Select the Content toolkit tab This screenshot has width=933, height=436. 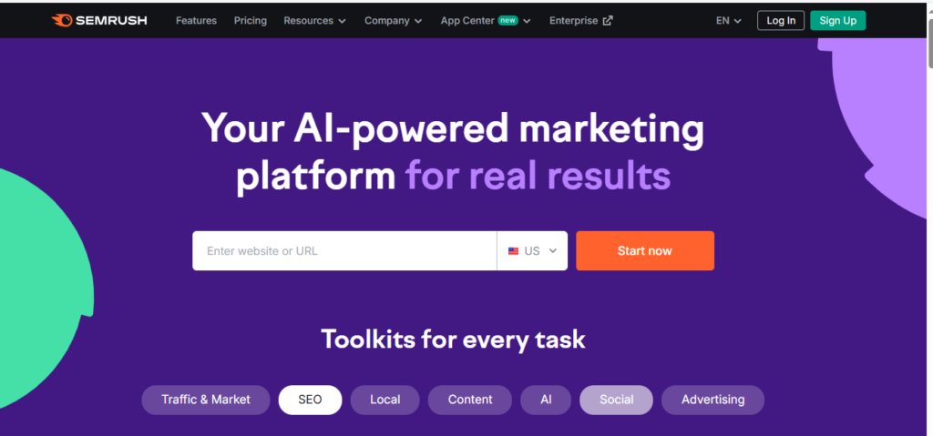point(470,400)
